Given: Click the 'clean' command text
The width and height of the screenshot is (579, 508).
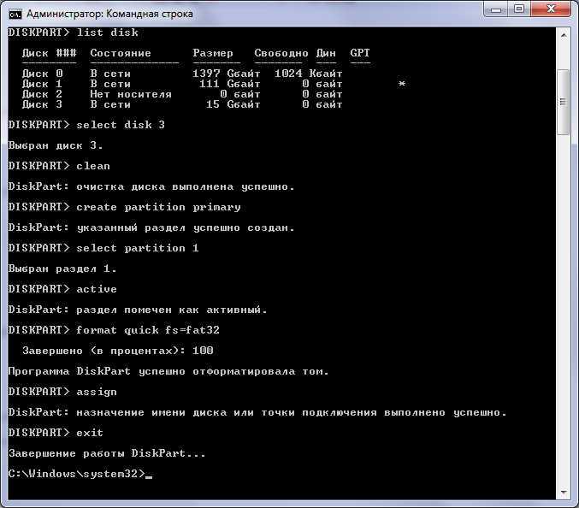Looking at the screenshot, I should (x=93, y=166).
